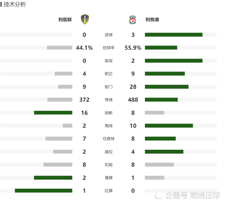The width and height of the screenshot is (225, 203).
Task: Select the 利物浦 team name
Action: pos(152,20)
